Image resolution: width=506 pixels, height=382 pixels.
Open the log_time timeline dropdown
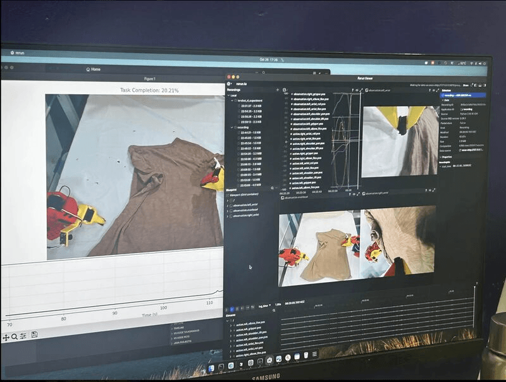coord(264,305)
